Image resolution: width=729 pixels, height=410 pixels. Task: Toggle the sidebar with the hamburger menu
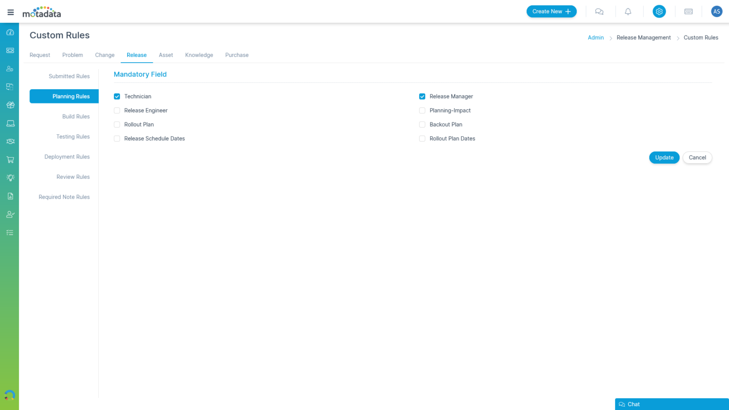click(10, 12)
